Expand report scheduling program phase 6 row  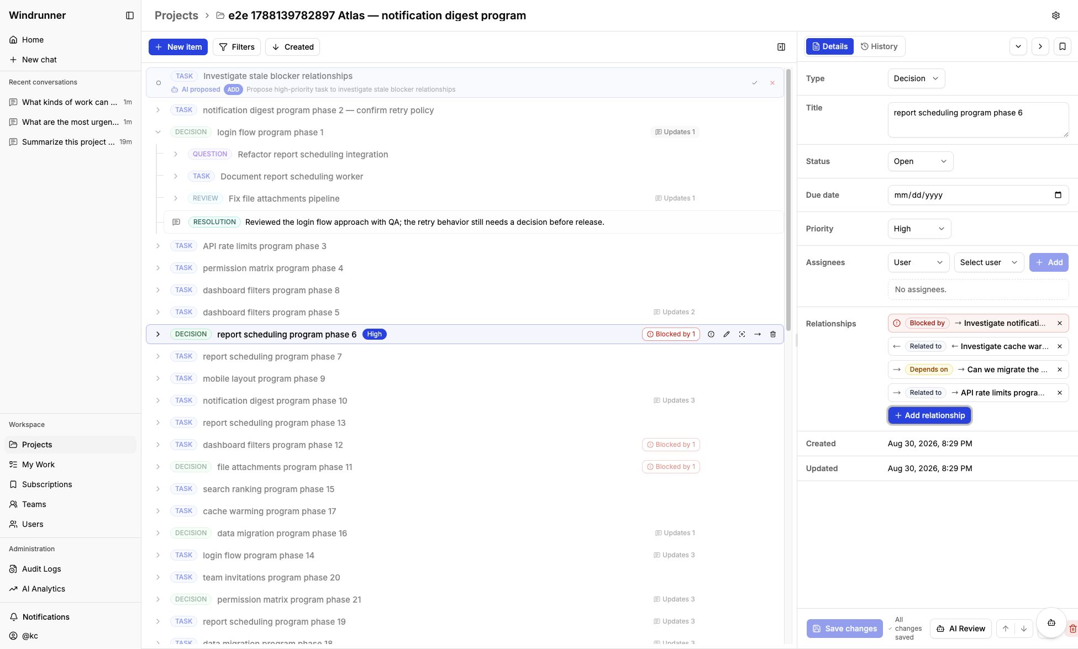[158, 334]
